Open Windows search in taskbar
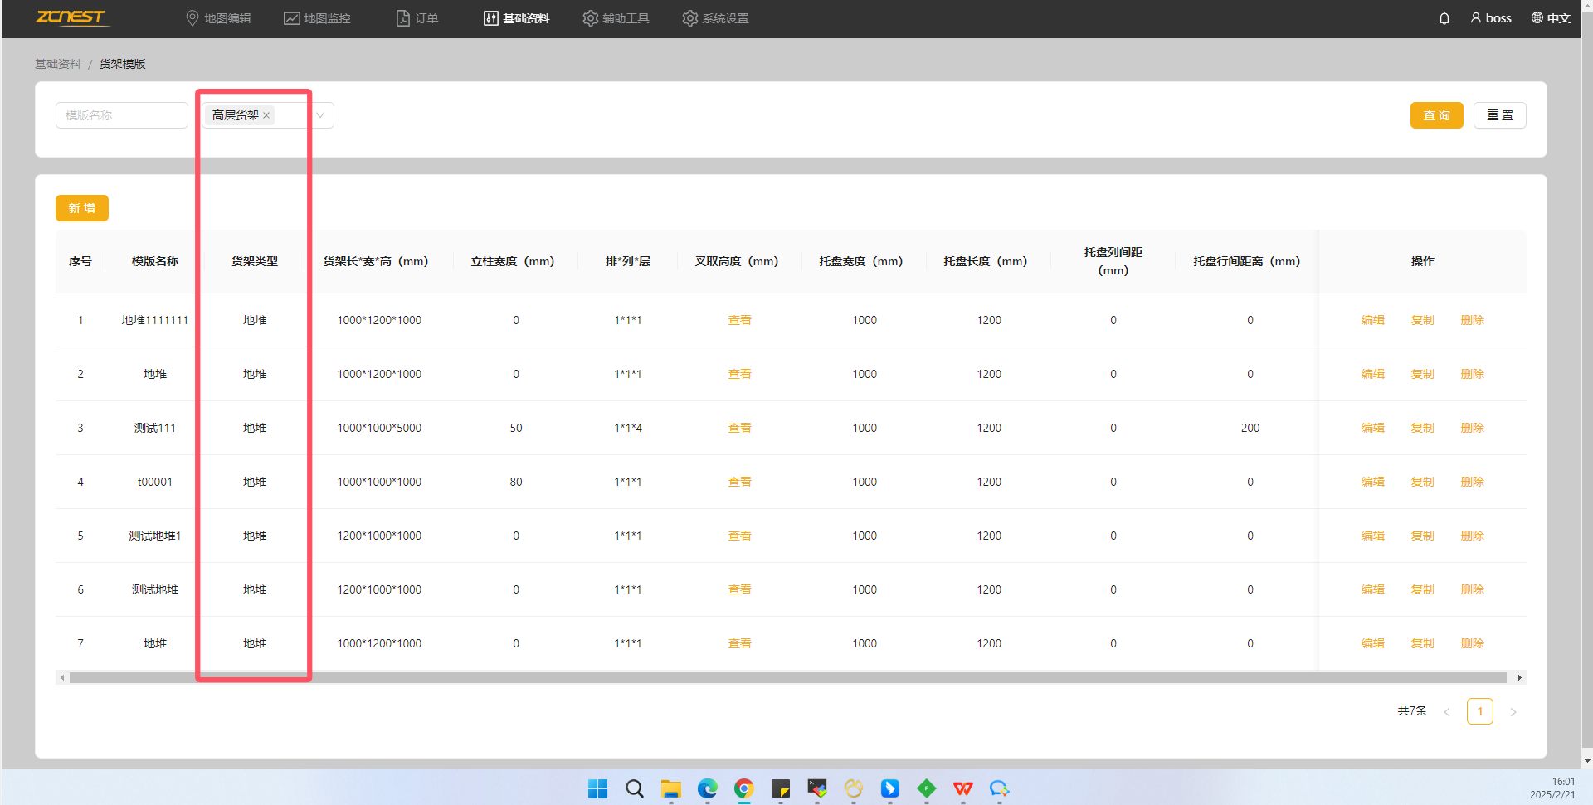 635,788
